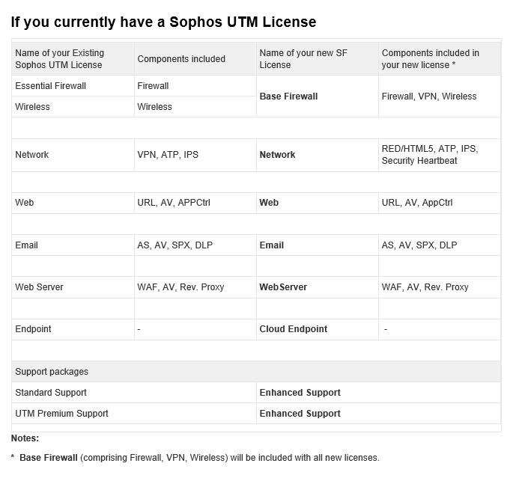Viewport: 513px width, 481px height.
Task: Select the 'URL, AV, APPCtrl' components cell
Action: (195, 203)
